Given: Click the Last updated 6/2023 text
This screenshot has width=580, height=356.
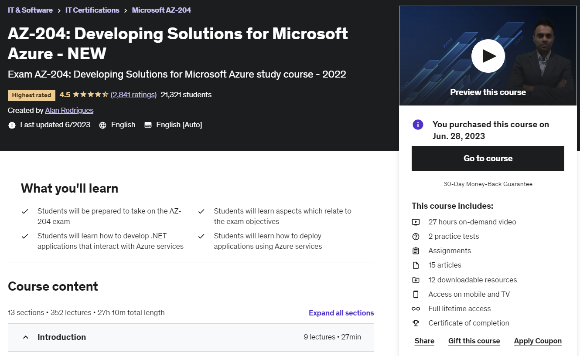Looking at the screenshot, I should click(55, 125).
